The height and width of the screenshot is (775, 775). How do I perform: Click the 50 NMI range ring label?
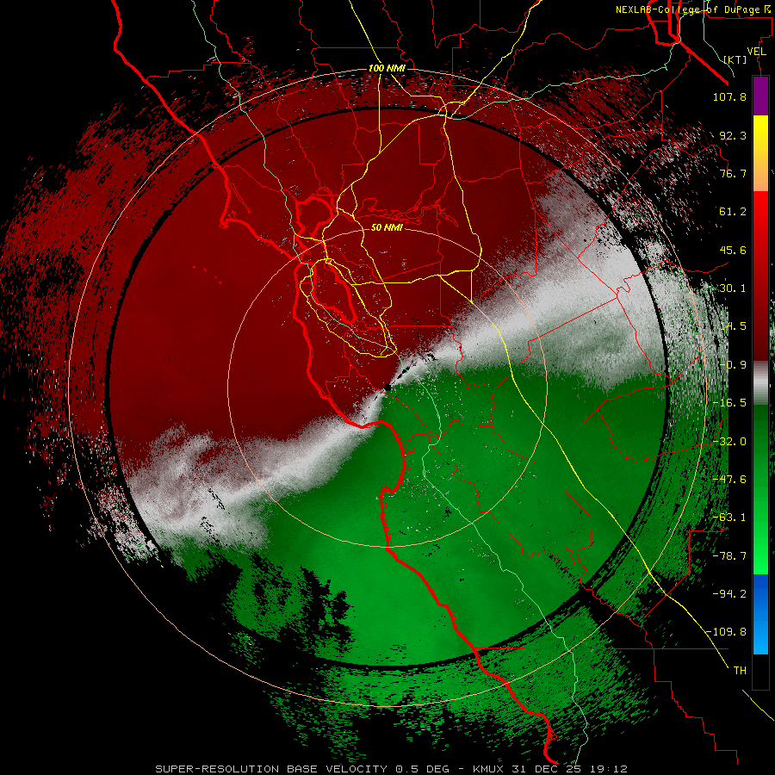point(387,227)
